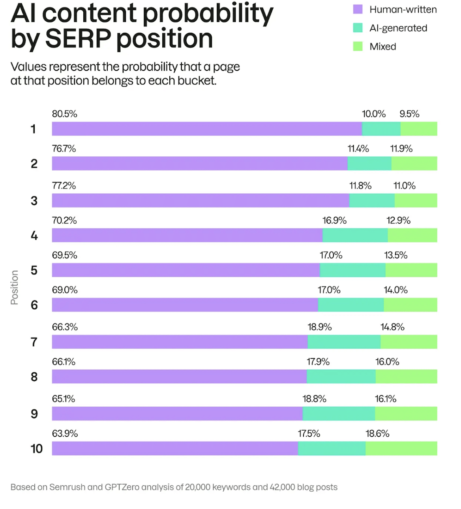461x509 pixels.
Task: Click the 80.5% value label
Action: (x=65, y=114)
